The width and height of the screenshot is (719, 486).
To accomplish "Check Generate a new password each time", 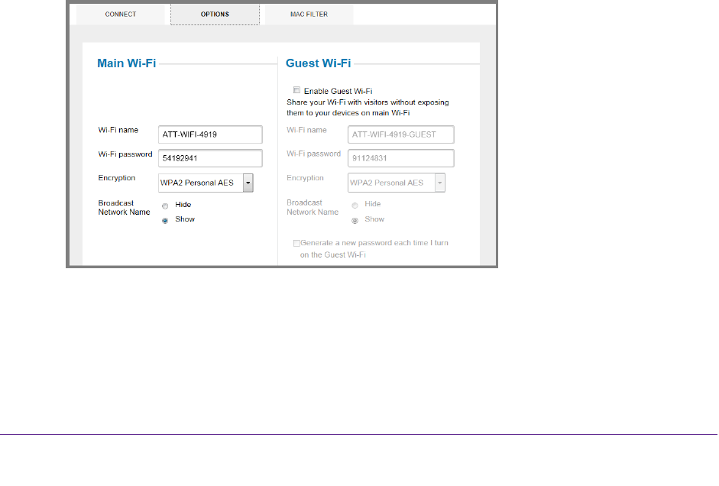I will (296, 244).
